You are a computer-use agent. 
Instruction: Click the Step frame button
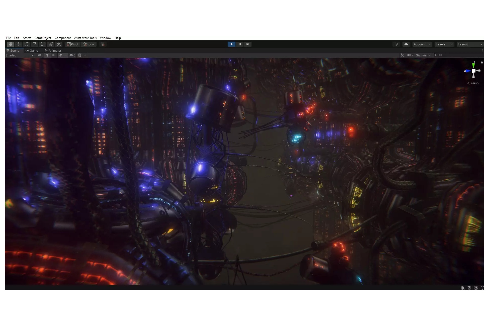click(x=248, y=44)
